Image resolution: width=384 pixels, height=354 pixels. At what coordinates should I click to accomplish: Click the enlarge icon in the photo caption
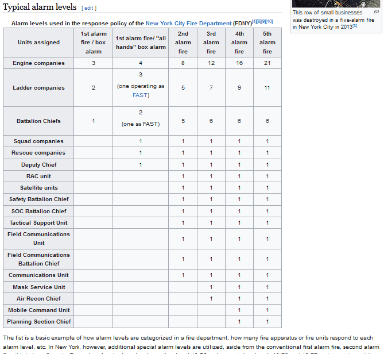[x=377, y=11]
